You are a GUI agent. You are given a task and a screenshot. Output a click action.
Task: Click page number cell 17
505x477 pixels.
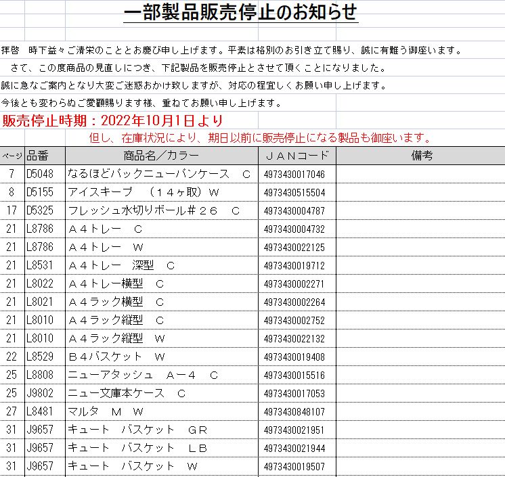pyautogui.click(x=12, y=211)
